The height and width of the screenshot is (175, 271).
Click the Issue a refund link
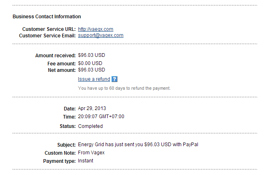[x=94, y=79]
